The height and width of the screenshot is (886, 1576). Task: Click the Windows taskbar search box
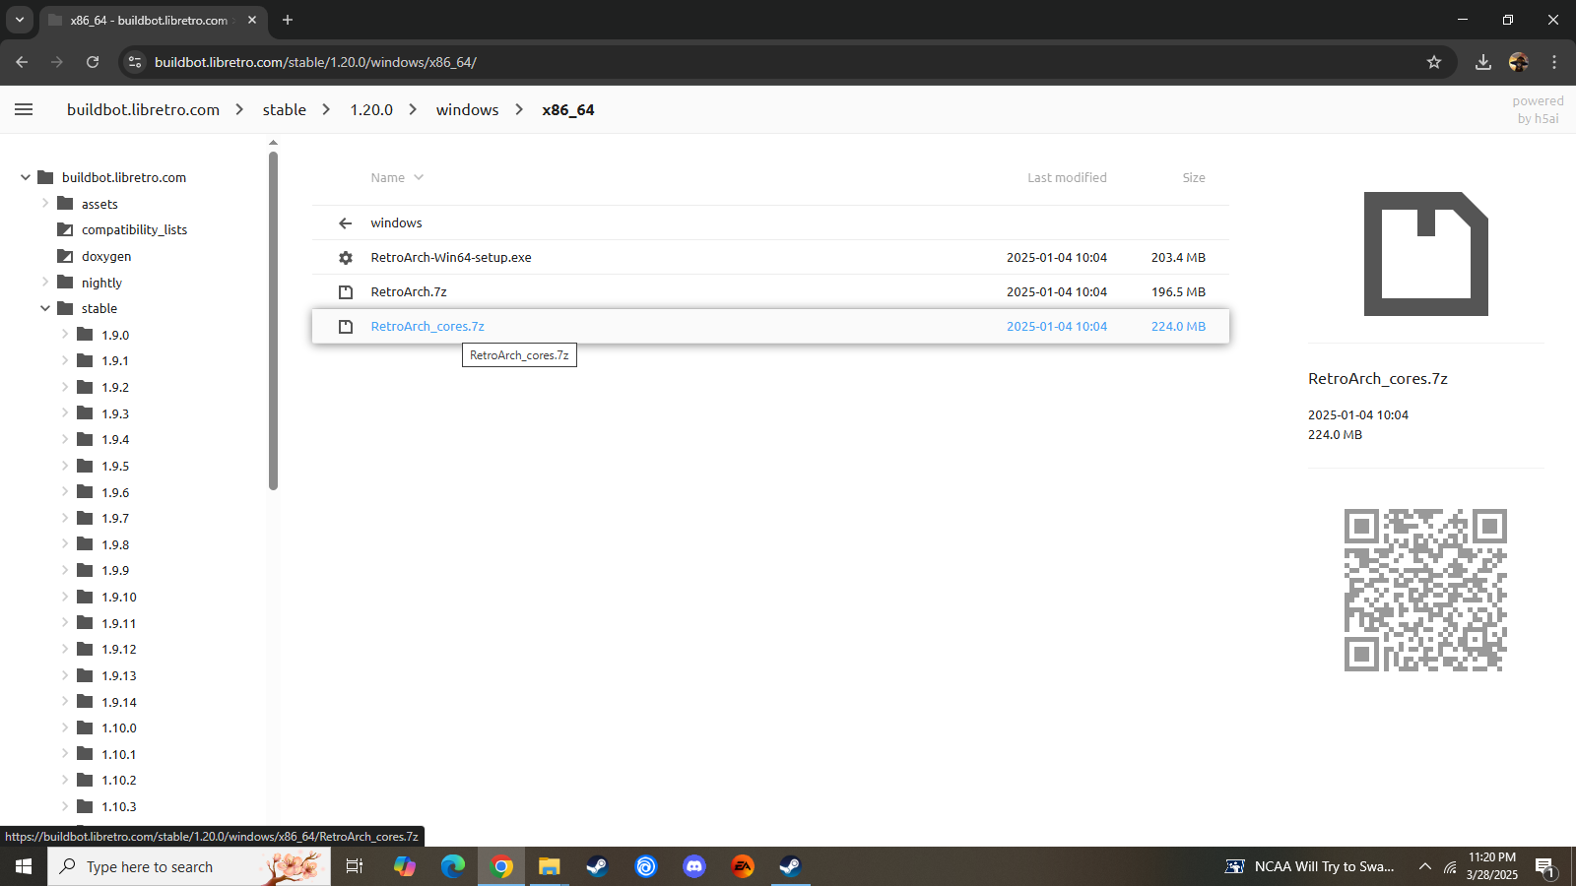[189, 866]
